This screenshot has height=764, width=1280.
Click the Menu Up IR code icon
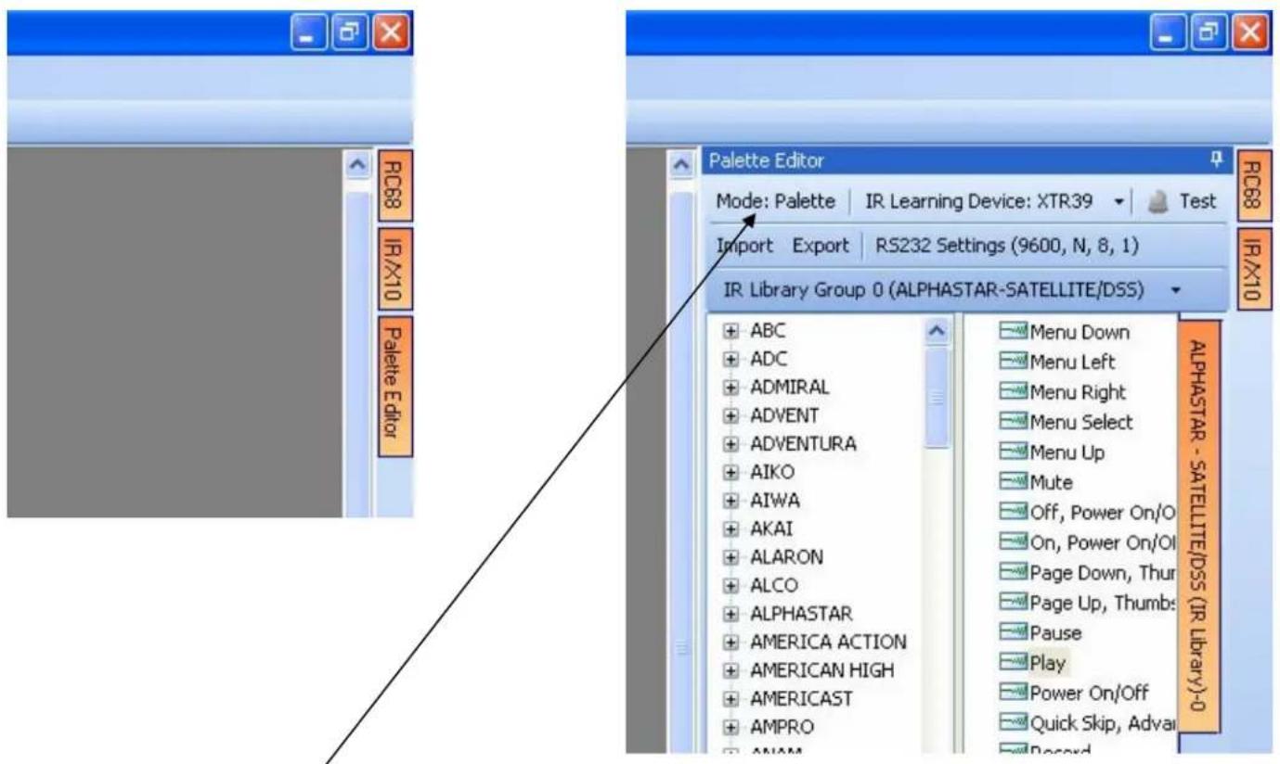tap(1013, 452)
